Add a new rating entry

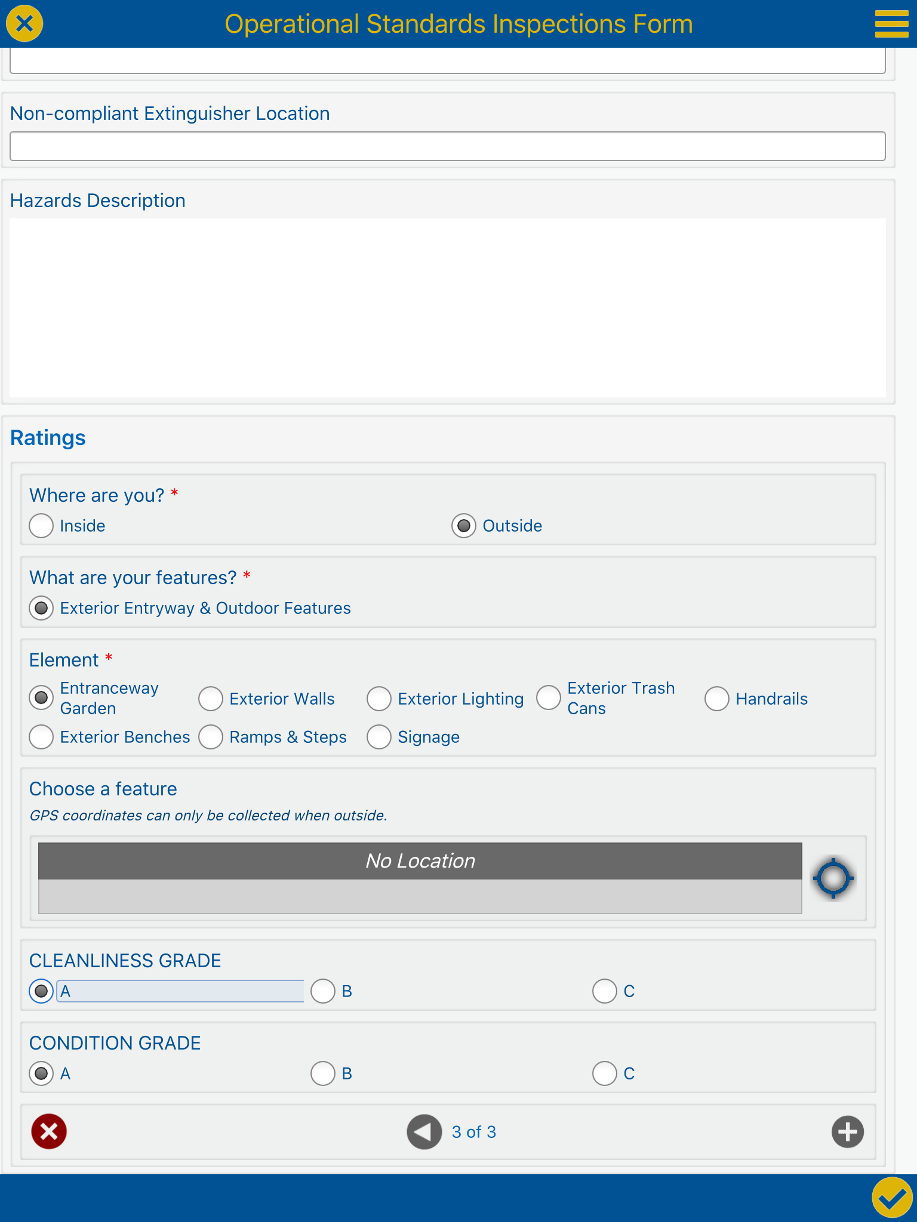tap(847, 1131)
